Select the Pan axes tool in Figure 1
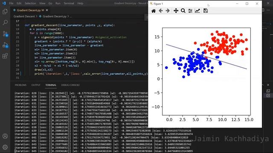The image size is (273, 153). 176,11
